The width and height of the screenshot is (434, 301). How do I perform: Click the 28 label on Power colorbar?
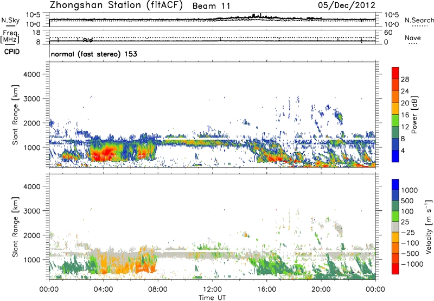tap(405, 79)
